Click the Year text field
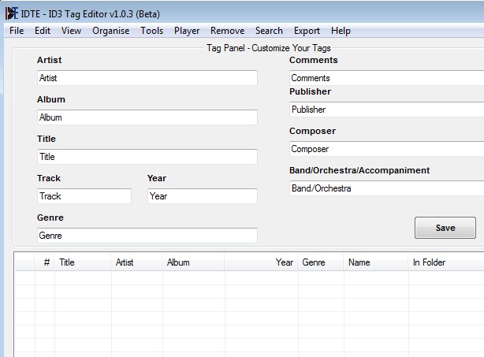 coord(202,196)
